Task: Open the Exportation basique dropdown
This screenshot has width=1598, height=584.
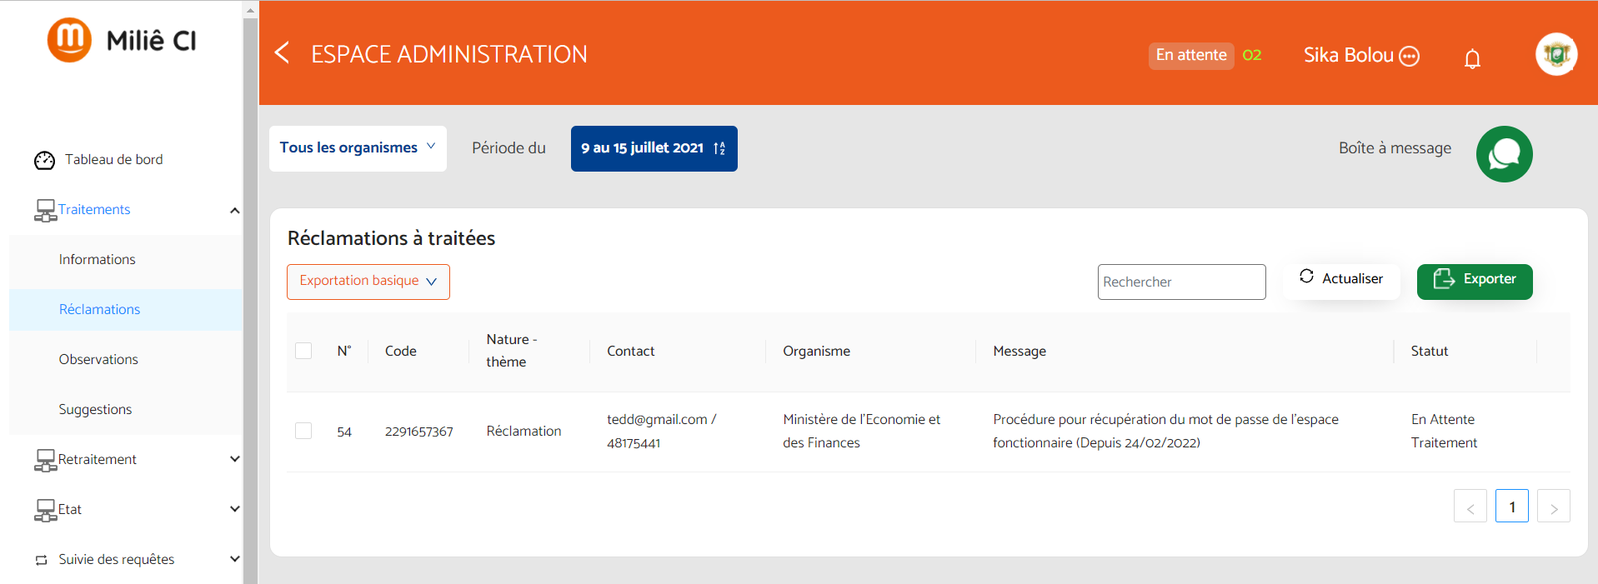Action: pos(368,282)
